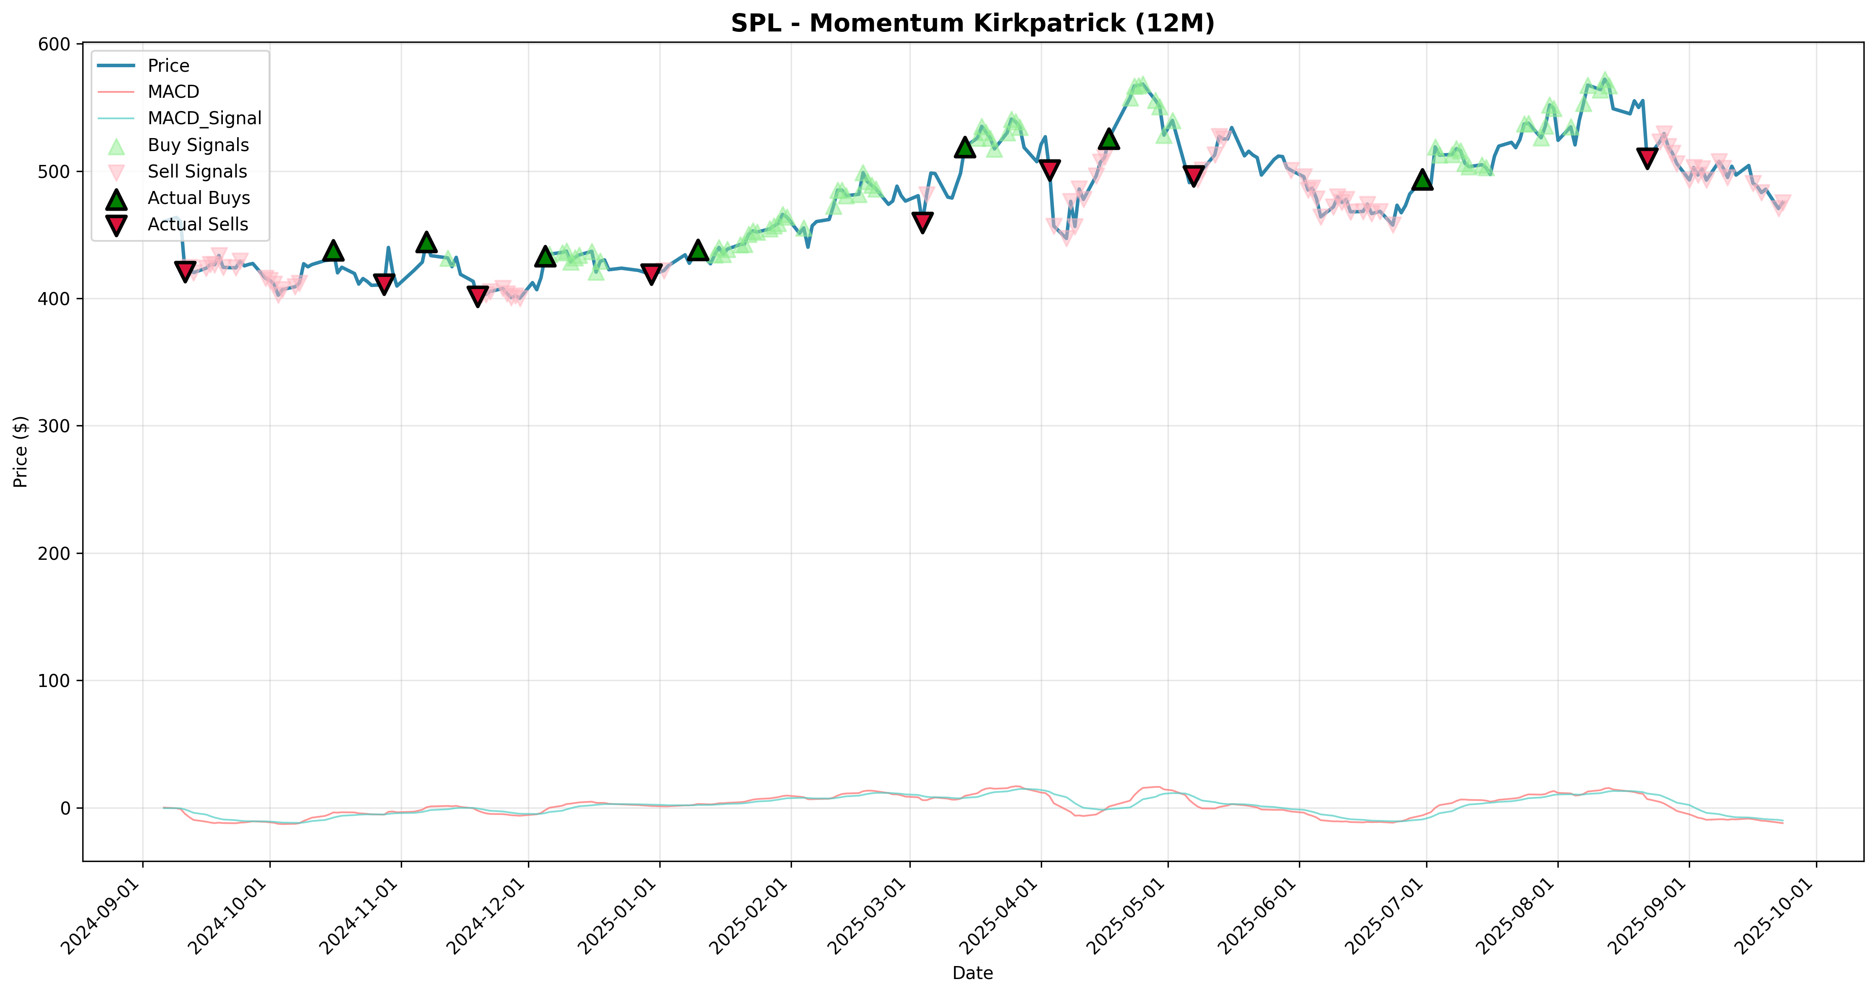The width and height of the screenshot is (1876, 995).
Task: Select the Actual Buy marker in early December 2024
Action: pos(546,256)
